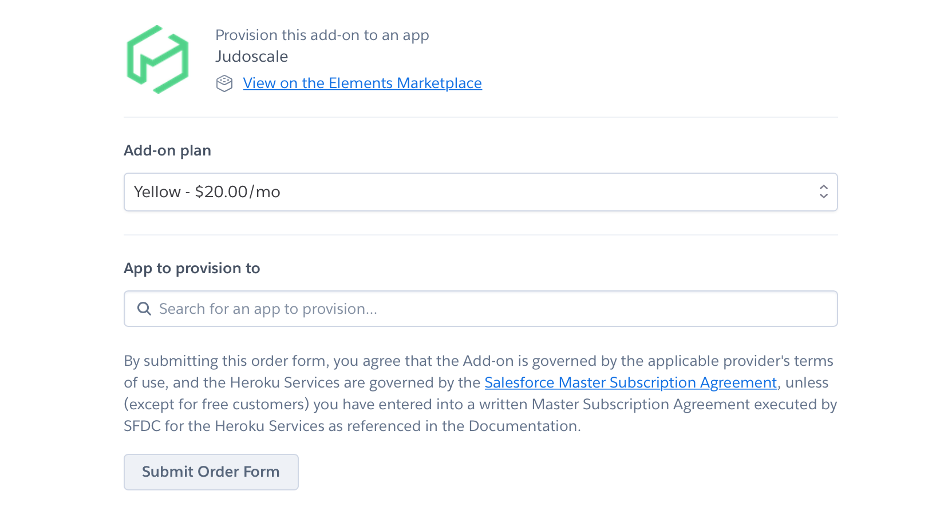Click the "Provision this add-on to an app" heading

tap(322, 35)
